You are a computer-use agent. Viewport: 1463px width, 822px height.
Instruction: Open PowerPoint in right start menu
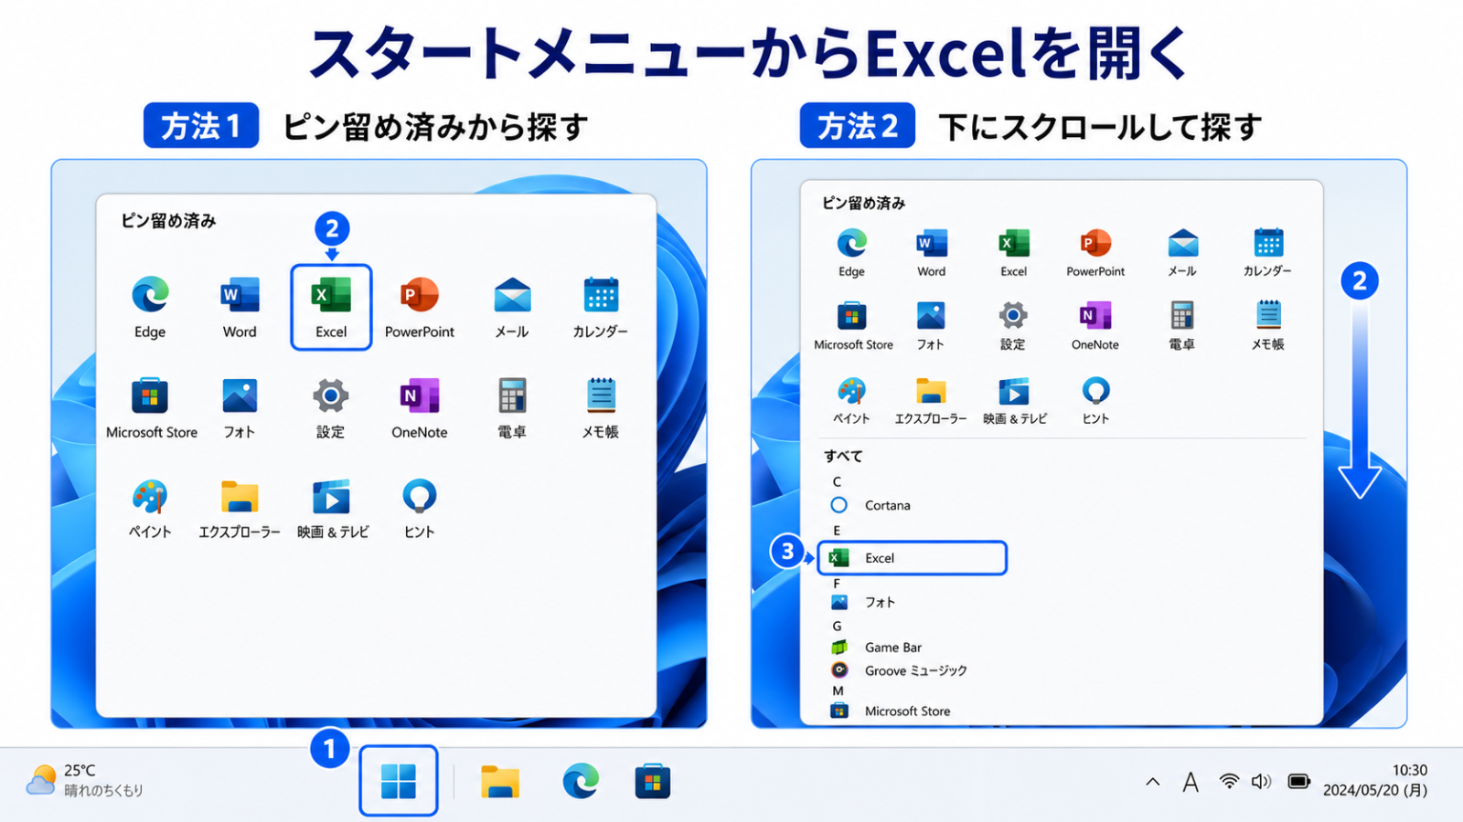click(x=1095, y=252)
